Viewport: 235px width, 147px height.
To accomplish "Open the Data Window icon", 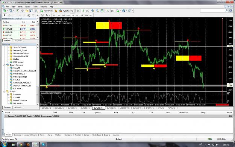I will click(22, 11).
